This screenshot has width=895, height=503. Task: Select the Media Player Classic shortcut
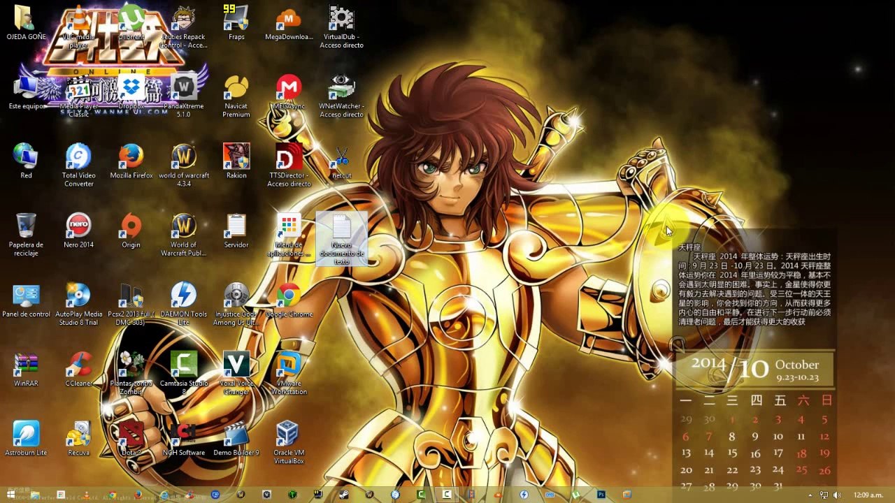(x=79, y=97)
